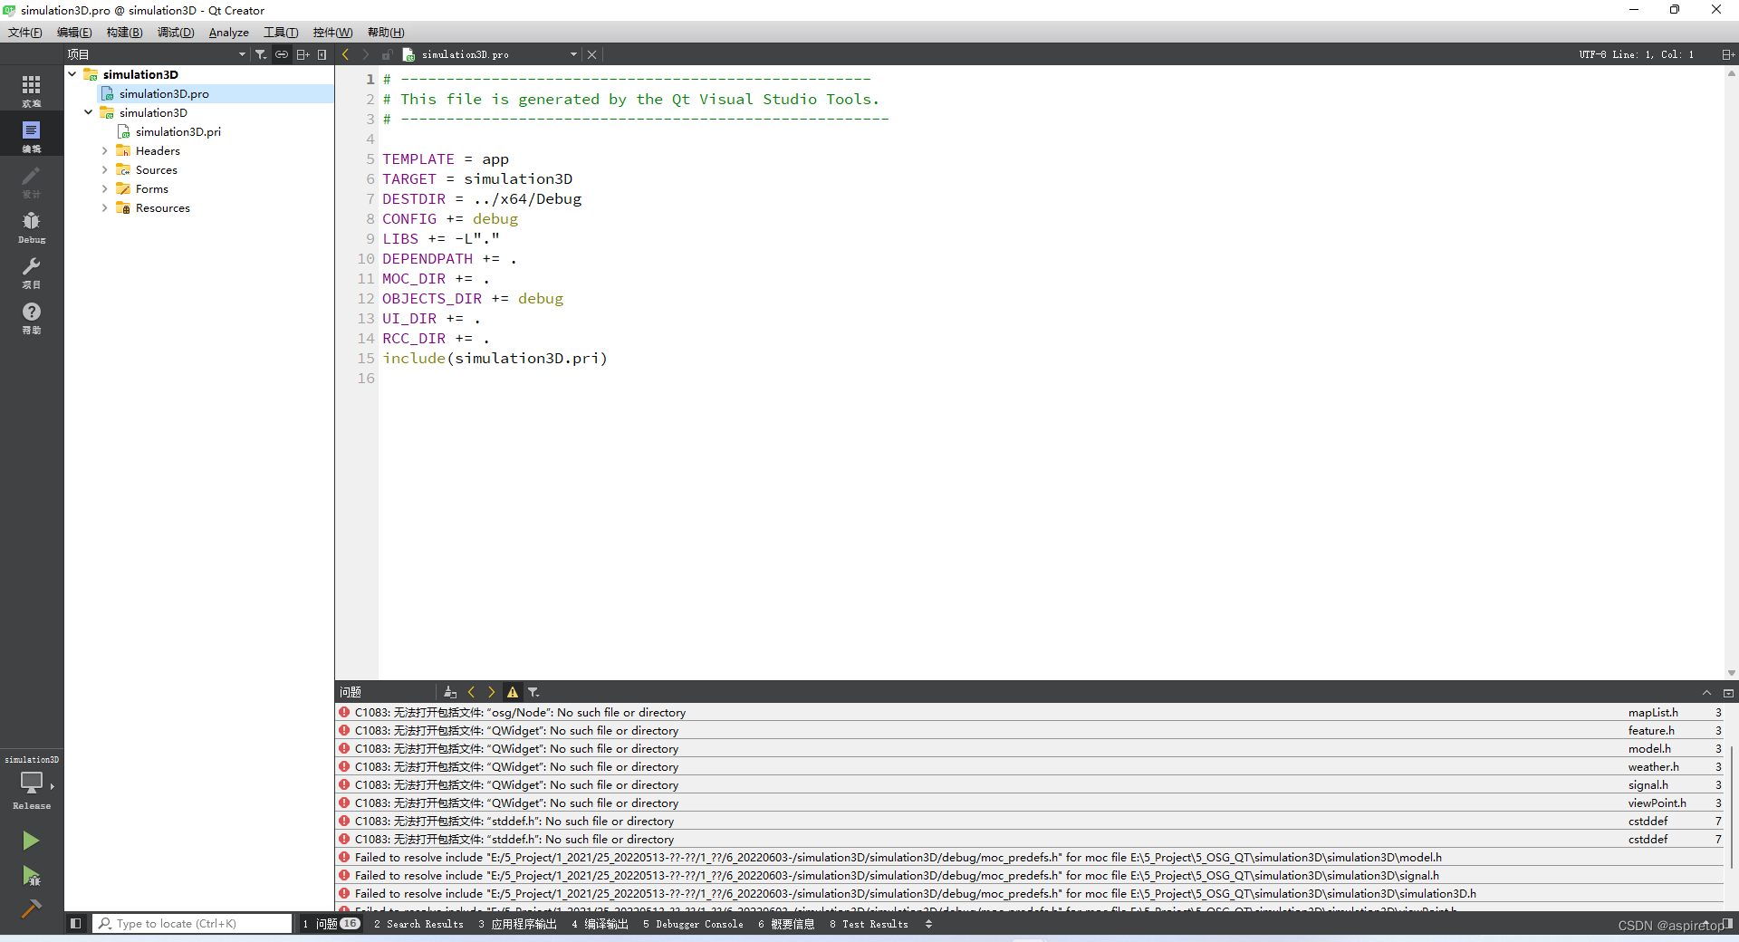Click the CSDN @aspiretop link
This screenshot has width=1739, height=942.
[1671, 926]
